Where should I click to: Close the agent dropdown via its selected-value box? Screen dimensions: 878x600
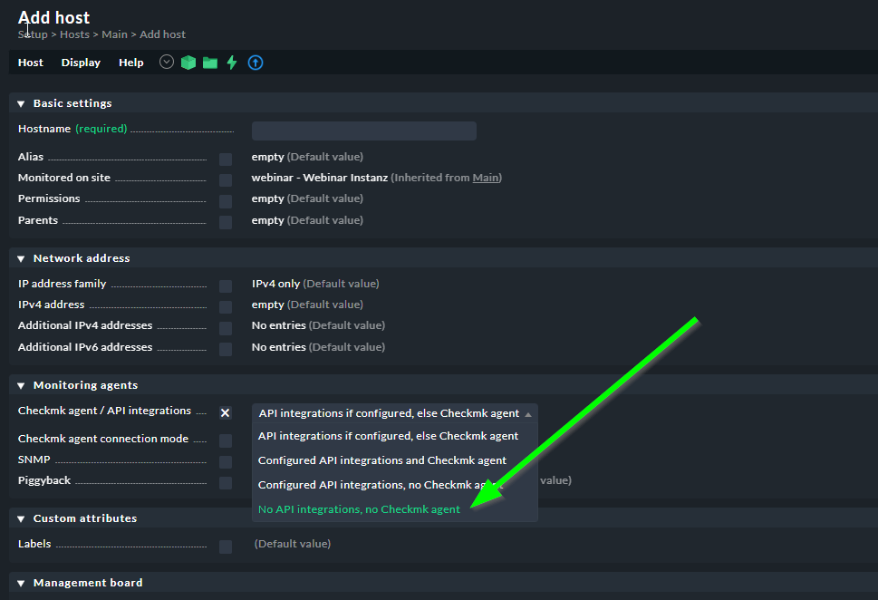[394, 413]
